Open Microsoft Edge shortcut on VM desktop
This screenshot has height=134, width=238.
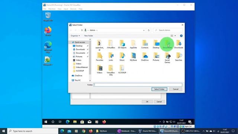[x=48, y=47]
